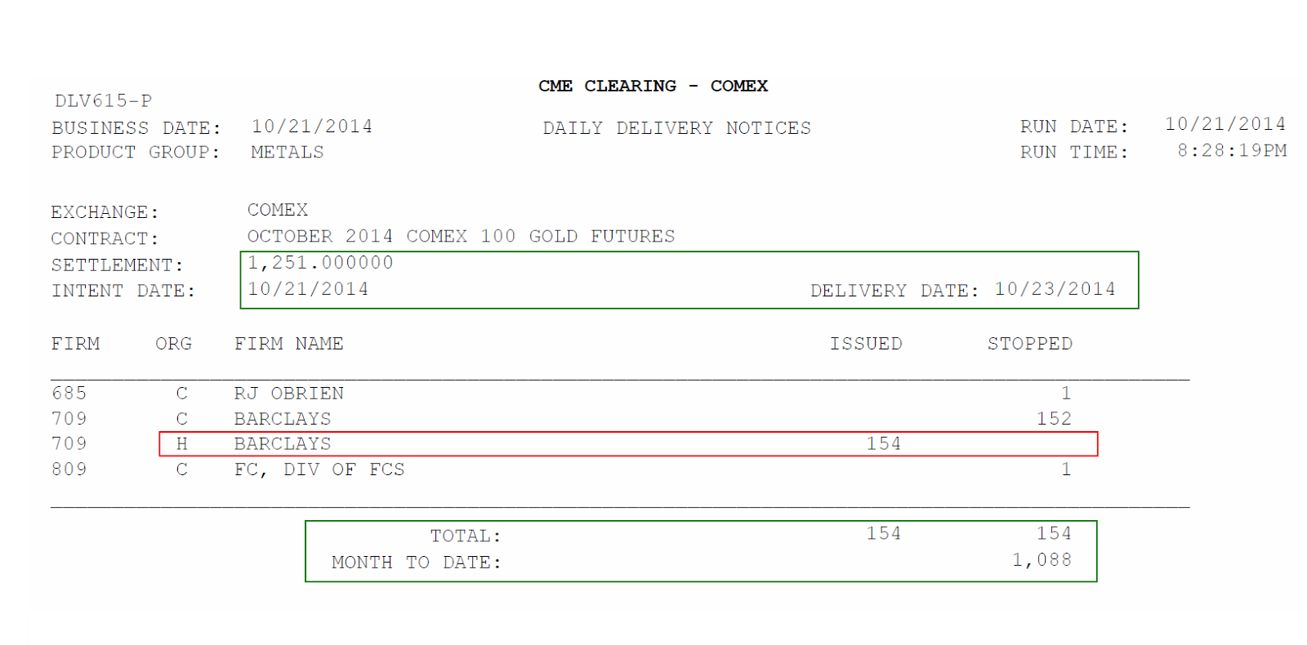
Task: Click the delivery date 10/23/2014
Action: tap(1054, 290)
